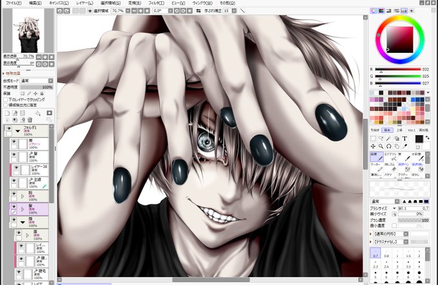Swap foreground and background colors
Image resolution: width=438 pixels, height=285 pixels.
coord(427,138)
